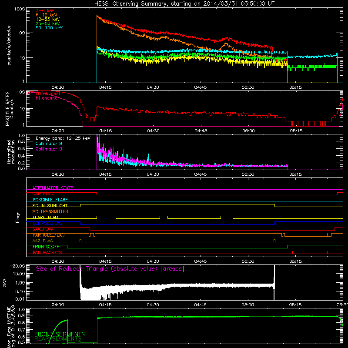
Task: Click the FRONT SEGMENTS legend label
Action: (60, 334)
